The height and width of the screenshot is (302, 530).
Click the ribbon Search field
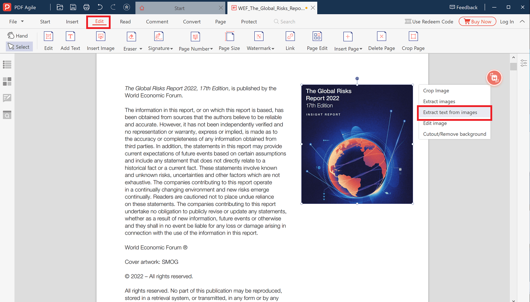pos(284,22)
